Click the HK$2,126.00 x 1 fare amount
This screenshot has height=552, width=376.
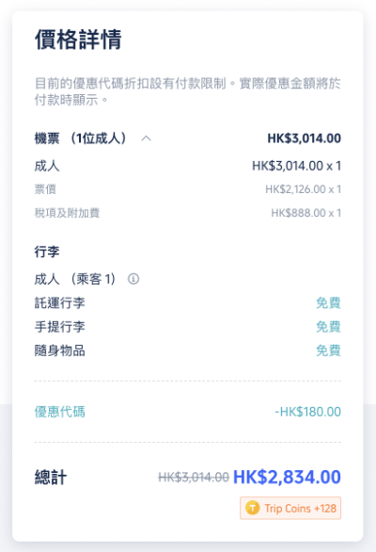(303, 189)
